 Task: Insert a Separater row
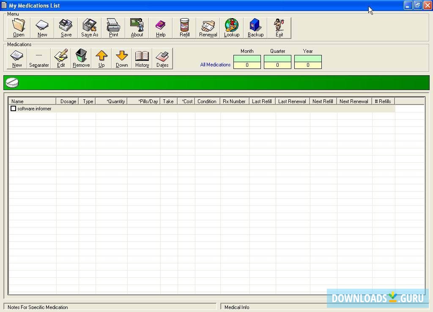tap(39, 58)
